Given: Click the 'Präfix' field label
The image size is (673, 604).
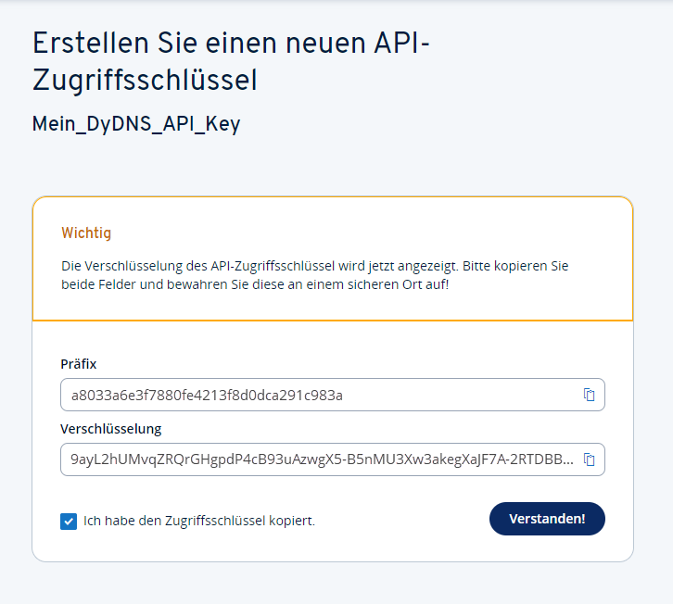Looking at the screenshot, I should [x=79, y=364].
